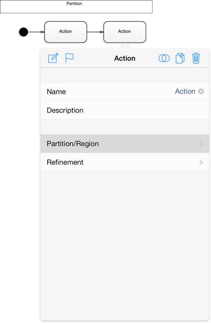Clear the Name field with the x button
Screen dimensions: 211x323
[x=201, y=91]
